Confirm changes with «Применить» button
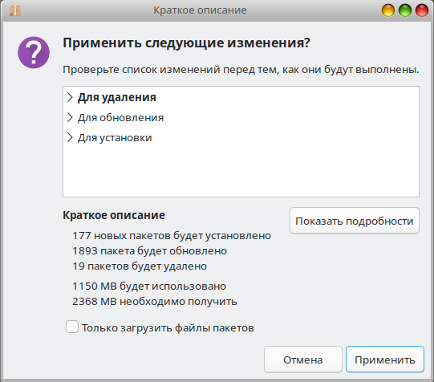434x382 pixels. pyautogui.click(x=385, y=360)
